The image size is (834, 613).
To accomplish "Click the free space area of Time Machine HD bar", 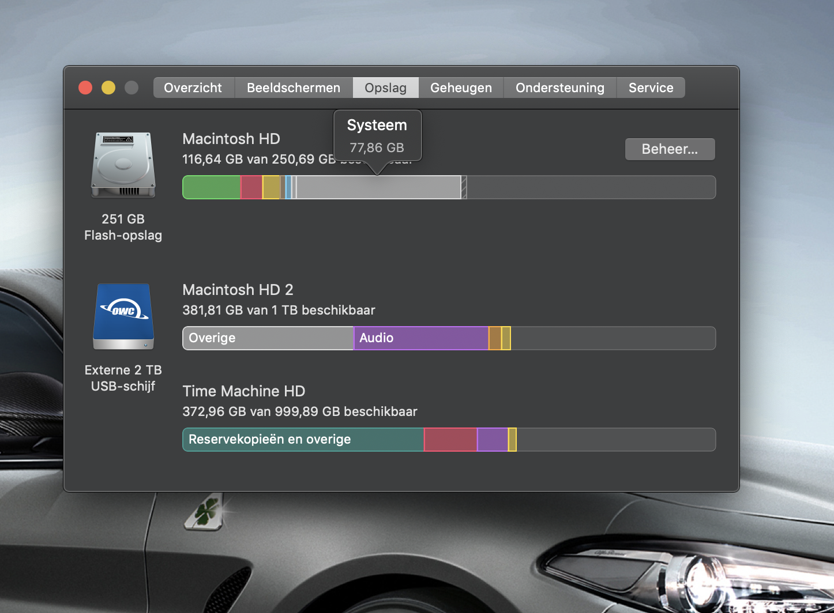I will [x=616, y=440].
